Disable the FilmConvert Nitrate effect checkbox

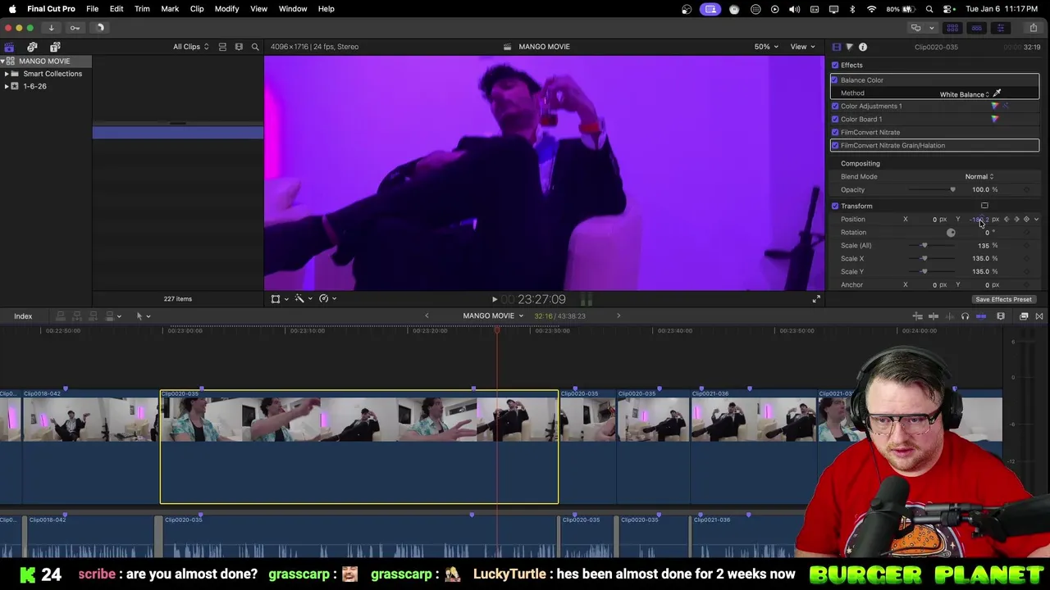835,132
